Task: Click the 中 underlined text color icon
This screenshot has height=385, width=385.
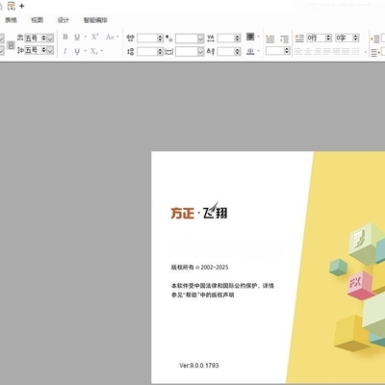Action: (x=250, y=51)
